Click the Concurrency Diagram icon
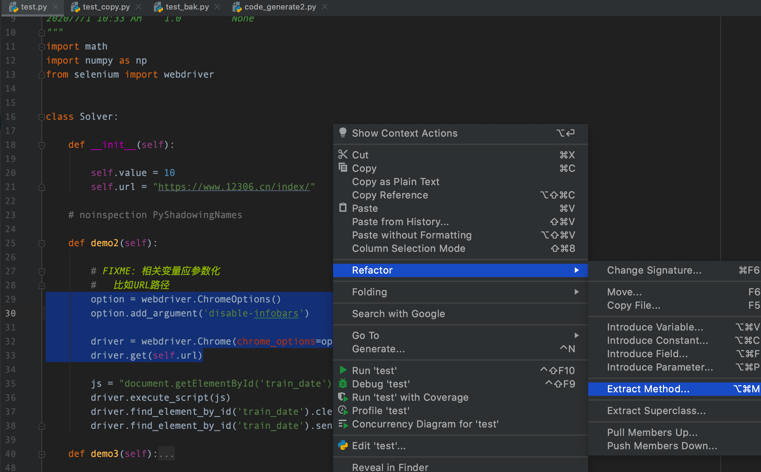761x472 pixels. click(x=343, y=424)
